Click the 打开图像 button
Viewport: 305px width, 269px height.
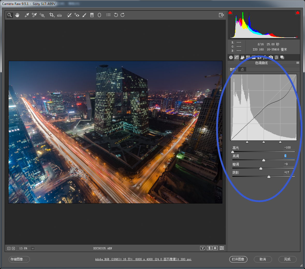tap(238, 259)
